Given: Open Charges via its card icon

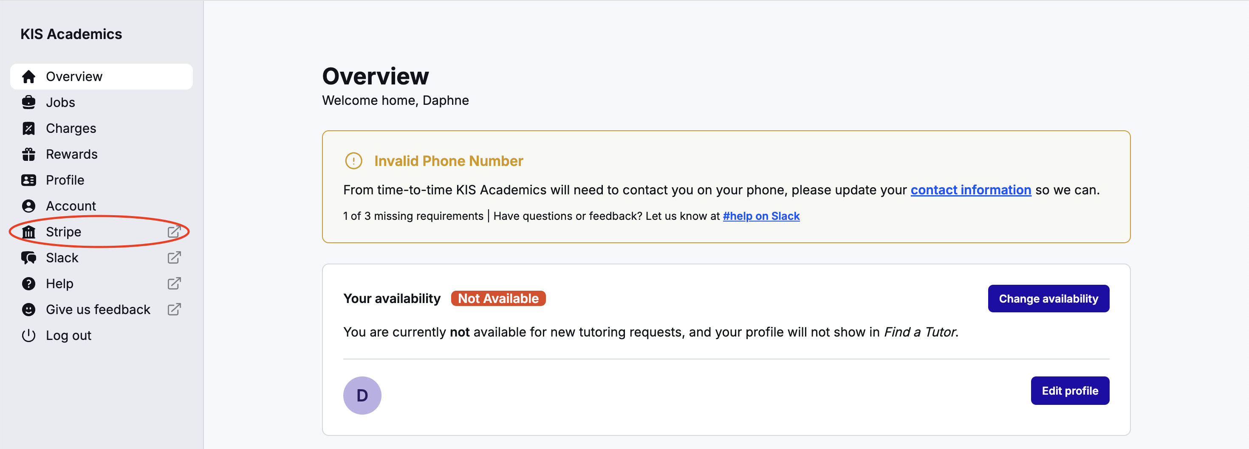Looking at the screenshot, I should point(28,128).
